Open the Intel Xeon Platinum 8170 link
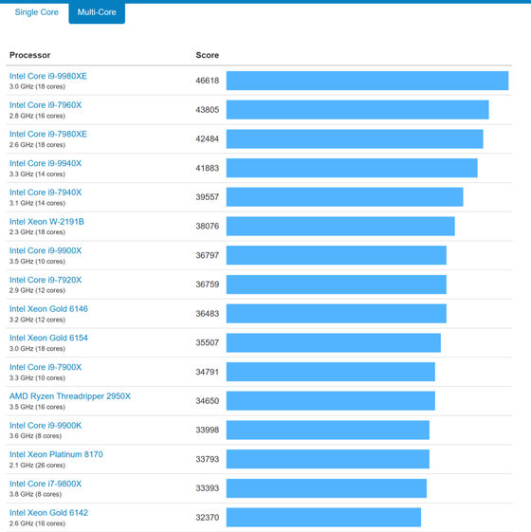The width and height of the screenshot is (531, 532). click(56, 454)
